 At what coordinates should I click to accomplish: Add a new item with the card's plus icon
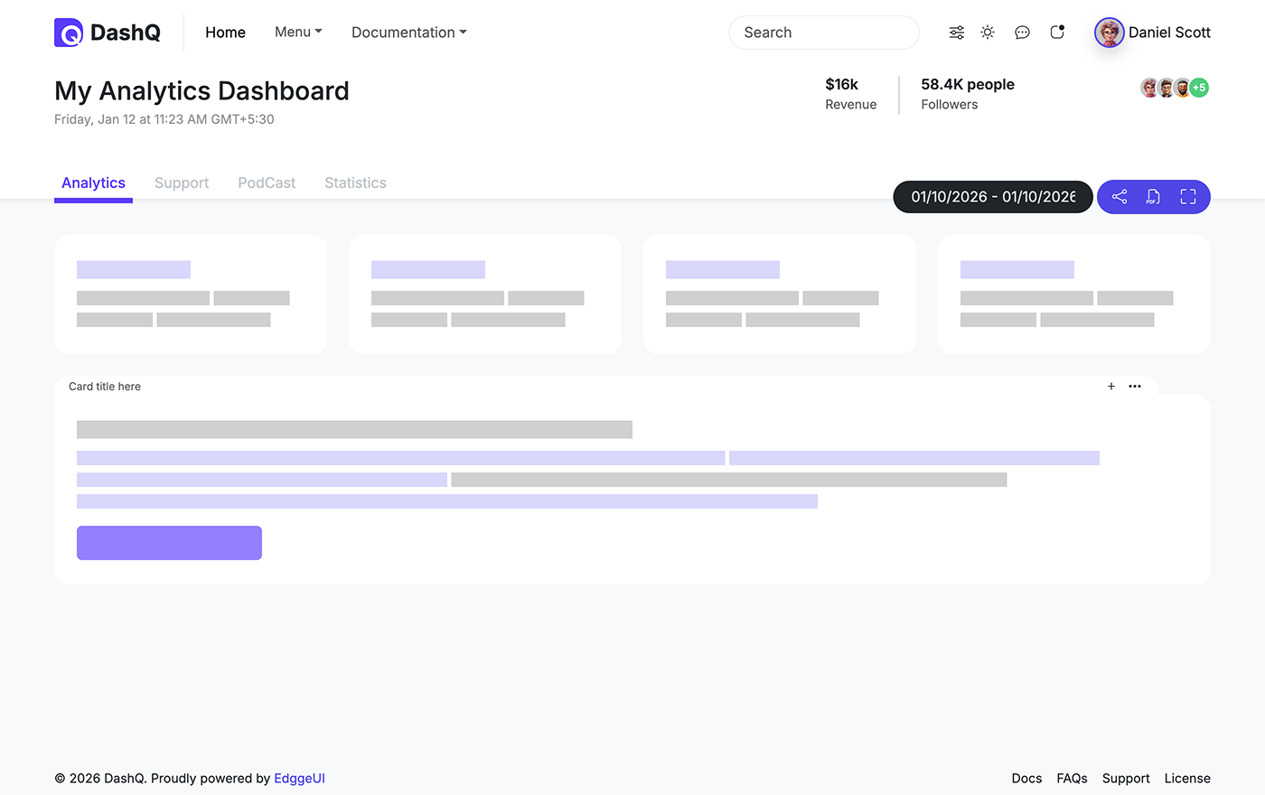point(1110,386)
